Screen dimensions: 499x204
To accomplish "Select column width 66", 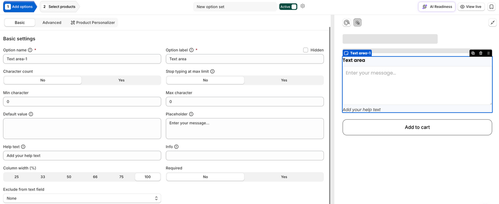I will click(x=95, y=177).
